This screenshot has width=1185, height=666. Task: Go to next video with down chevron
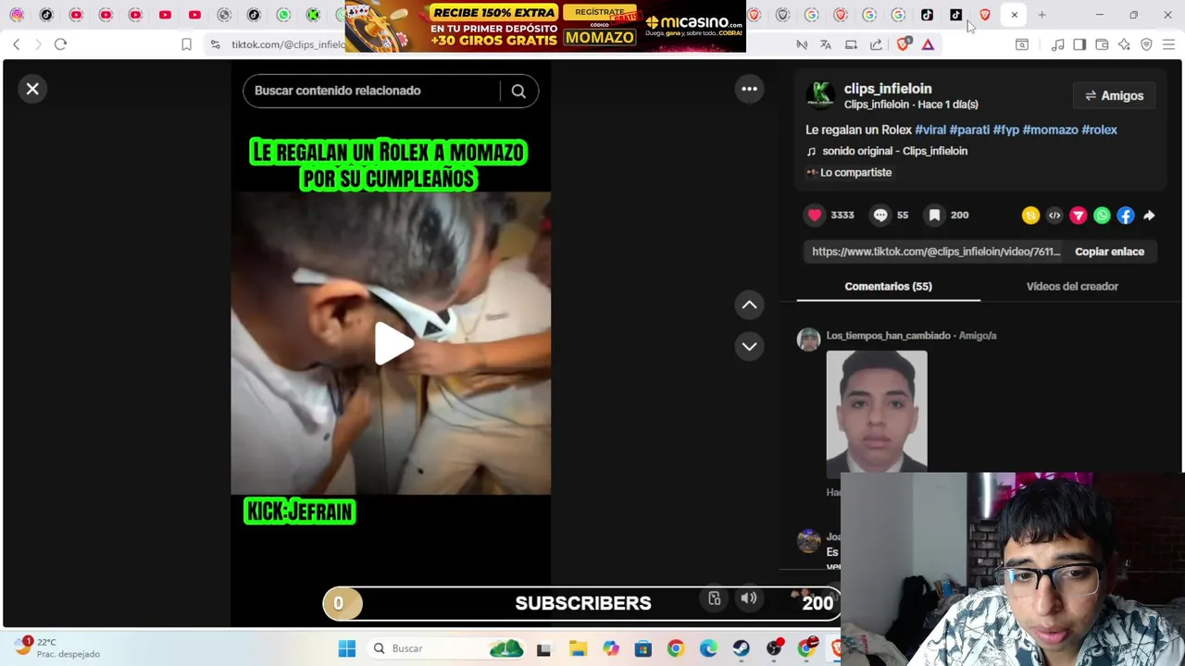click(749, 346)
